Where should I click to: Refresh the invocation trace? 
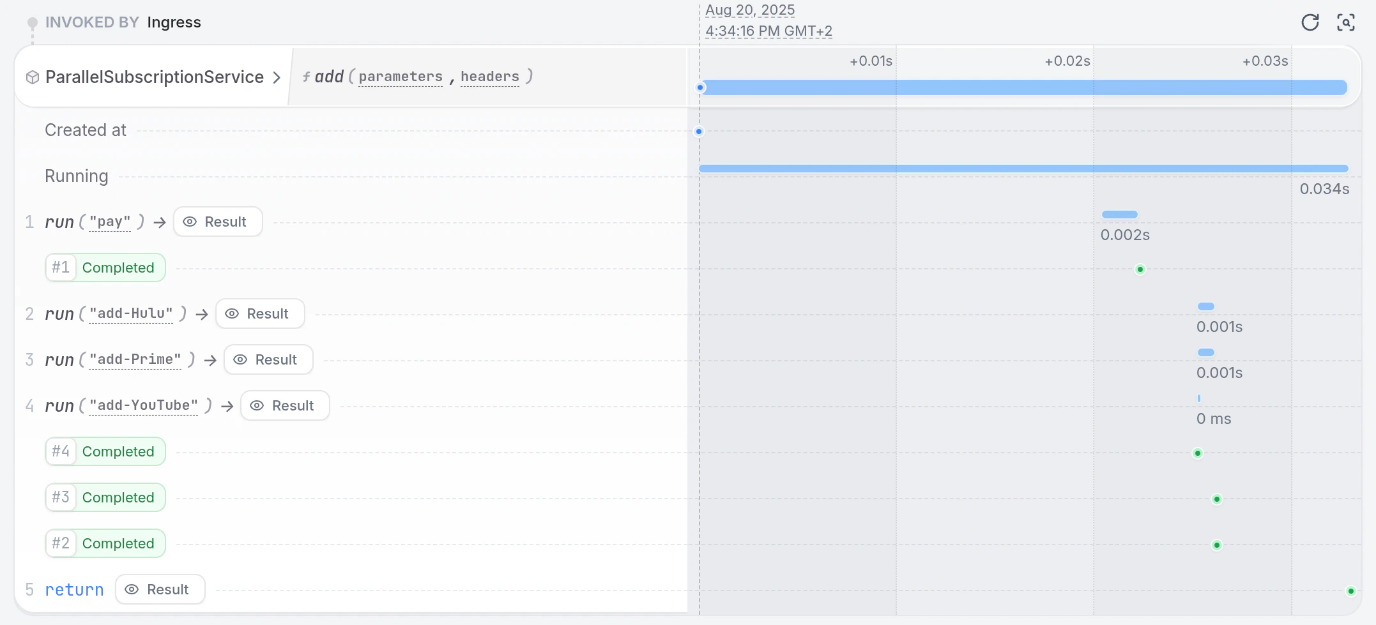click(1310, 22)
